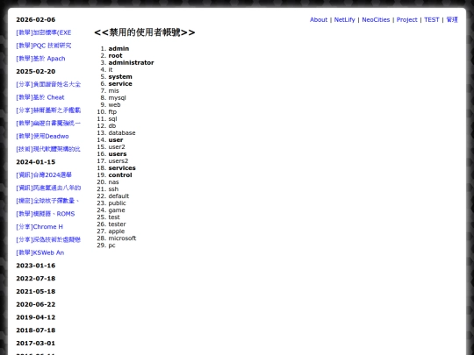
Task: Select the 'nas' list entry
Action: (113, 182)
